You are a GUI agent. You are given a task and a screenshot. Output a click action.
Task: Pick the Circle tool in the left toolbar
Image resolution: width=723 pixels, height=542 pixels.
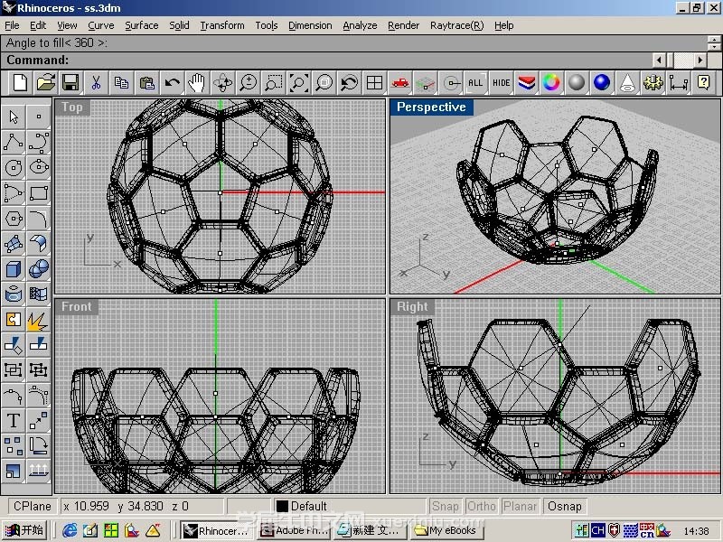14,167
